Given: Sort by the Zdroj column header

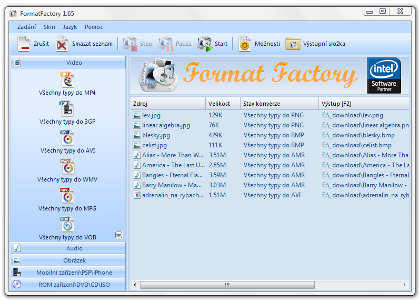Looking at the screenshot, I should pyautogui.click(x=168, y=104).
